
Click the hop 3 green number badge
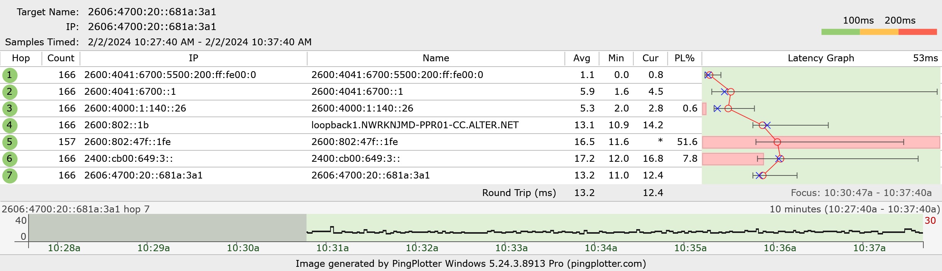(10, 108)
